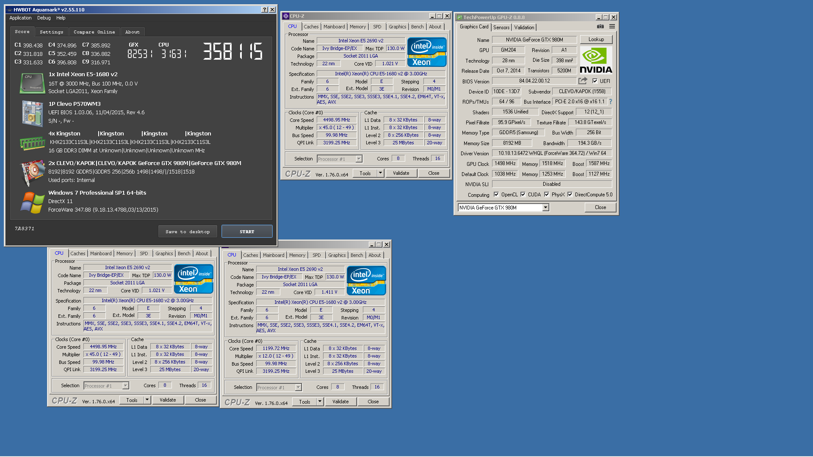Open the Help menu in Aquamark
Viewport: 813px width, 457px height.
61,18
